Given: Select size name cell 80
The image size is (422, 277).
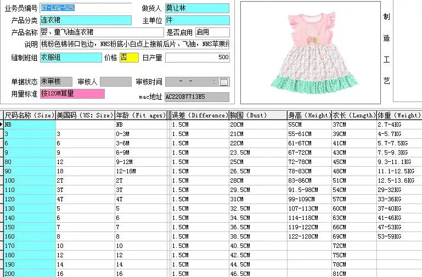Looking at the screenshot, I should pos(30,162).
